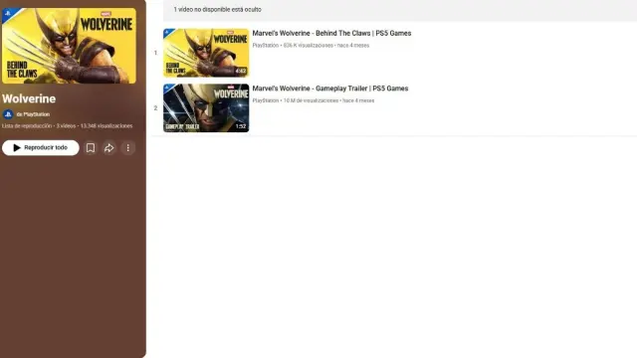Image resolution: width=637 pixels, height=358 pixels.
Task: Open the playlist more options menu
Action: (128, 148)
